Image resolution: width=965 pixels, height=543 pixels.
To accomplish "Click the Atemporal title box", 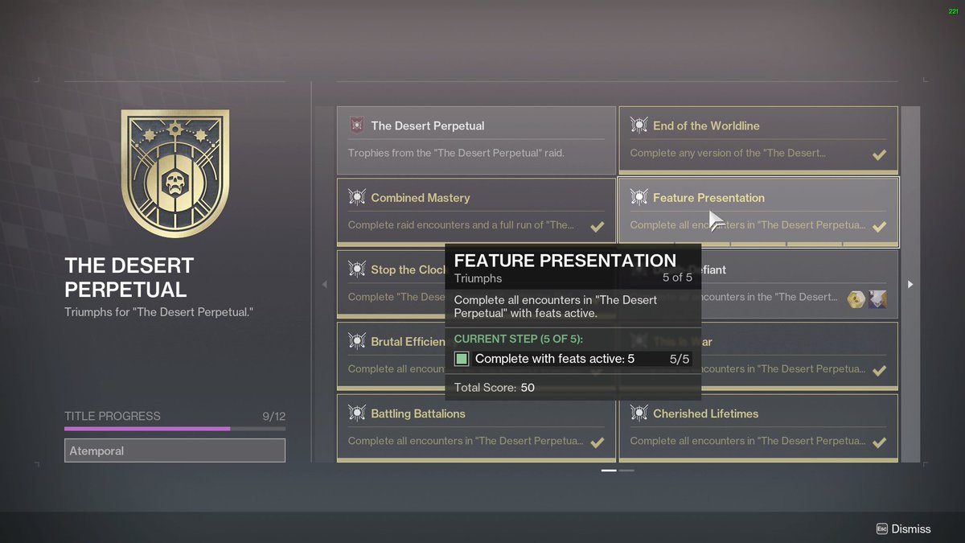I will [175, 450].
